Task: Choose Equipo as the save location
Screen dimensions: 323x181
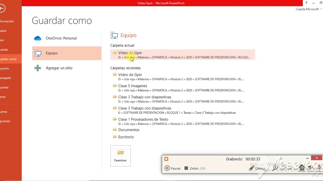Action: coord(67,53)
